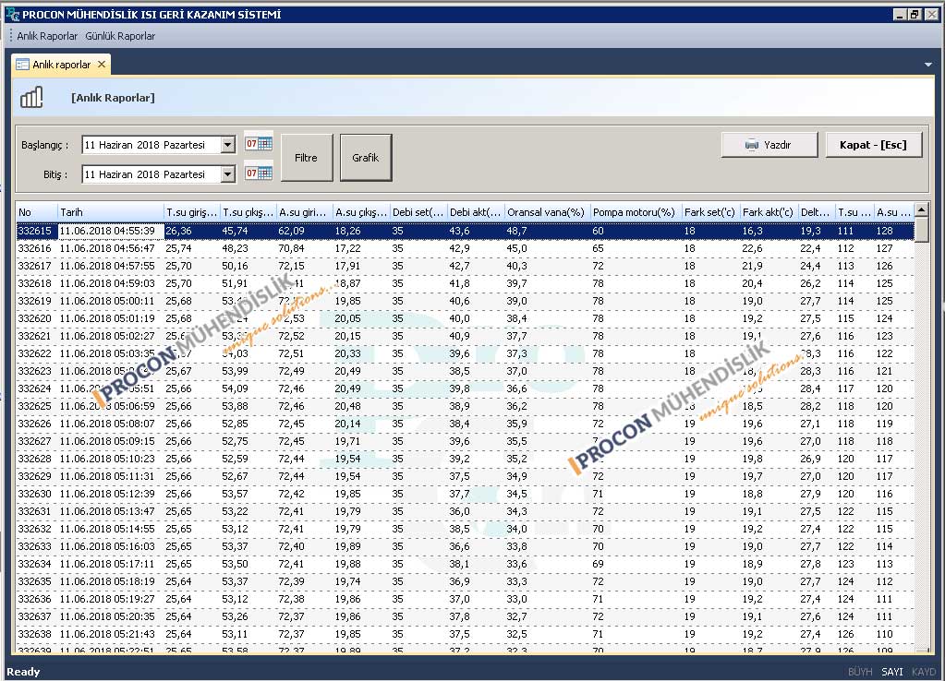The width and height of the screenshot is (945, 681).
Task: Switch to the Anlık raporlar tab
Action: click(x=61, y=65)
